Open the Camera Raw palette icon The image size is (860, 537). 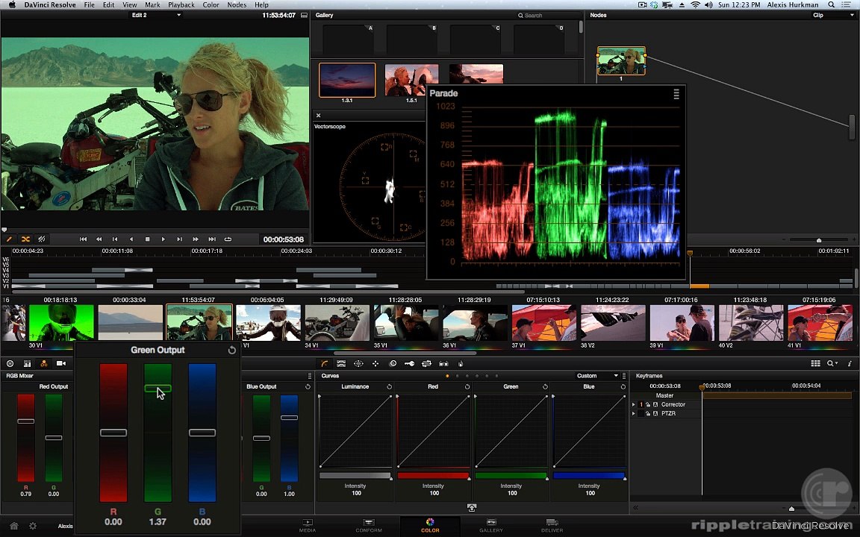(x=10, y=363)
